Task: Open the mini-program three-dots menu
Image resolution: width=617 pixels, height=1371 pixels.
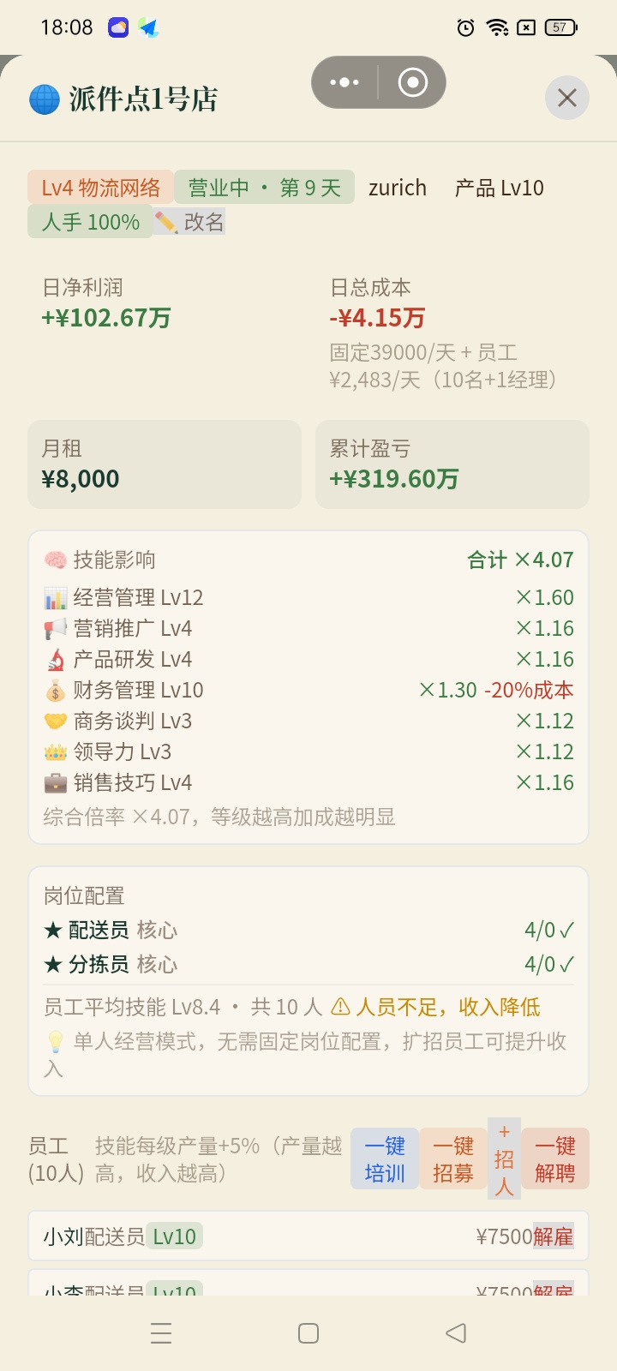Action: 344,82
